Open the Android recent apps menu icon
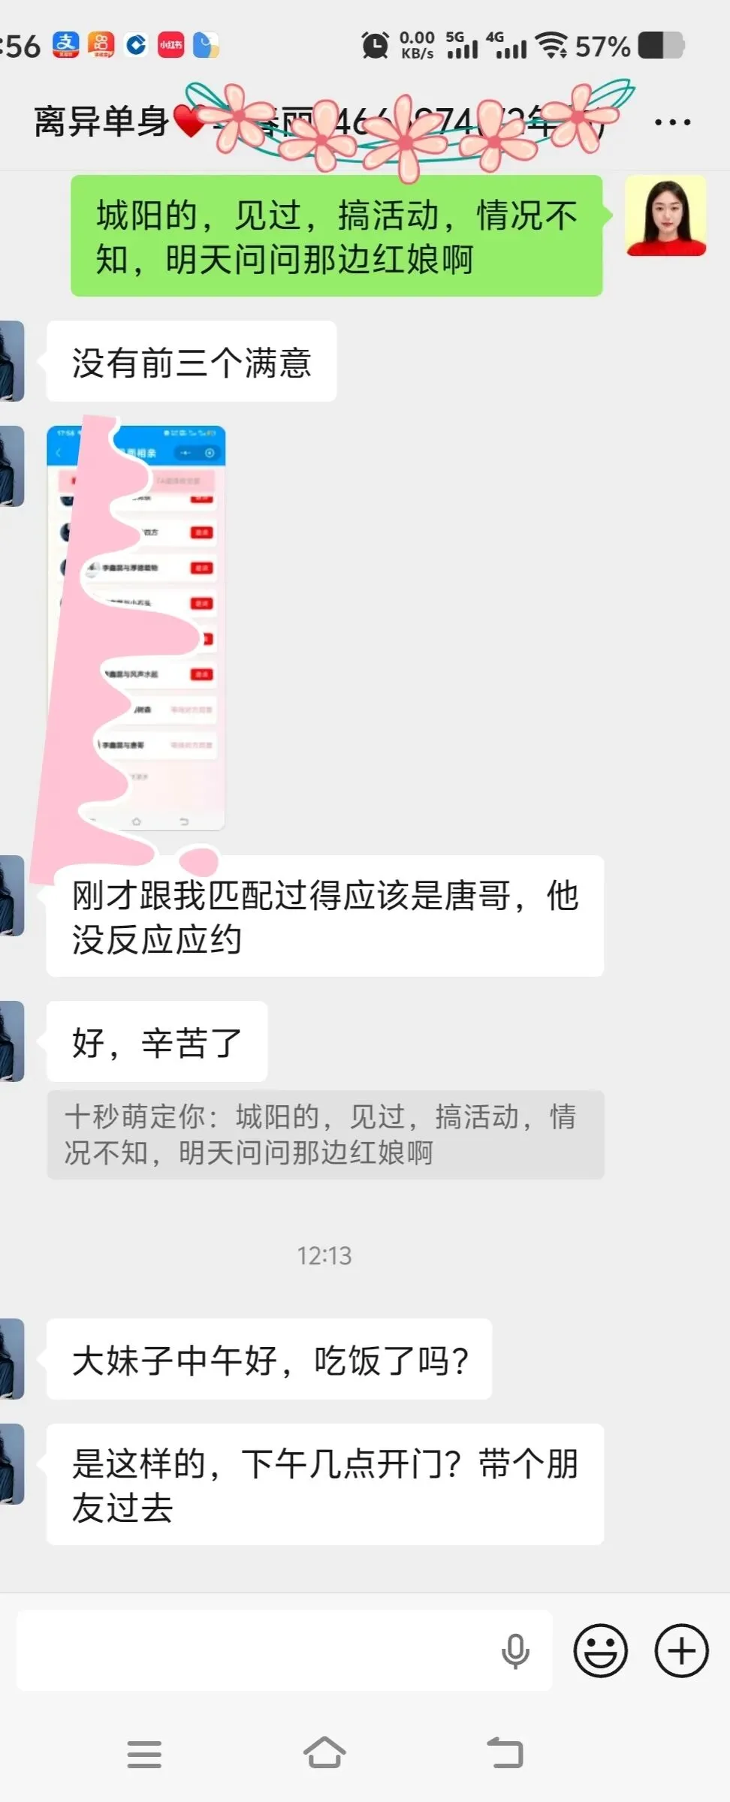 144,1754
